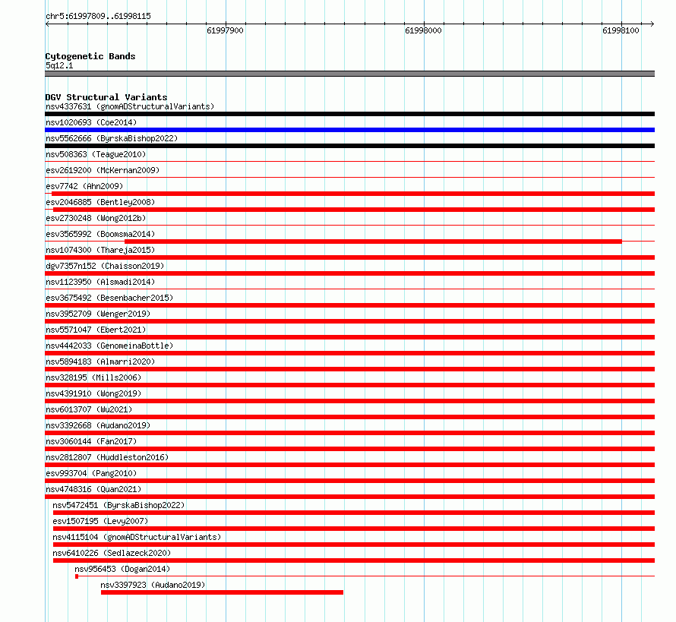Open variant nsv6410226 (Sedlazeck2020)
This screenshot has width=676, height=622.
[x=112, y=553]
